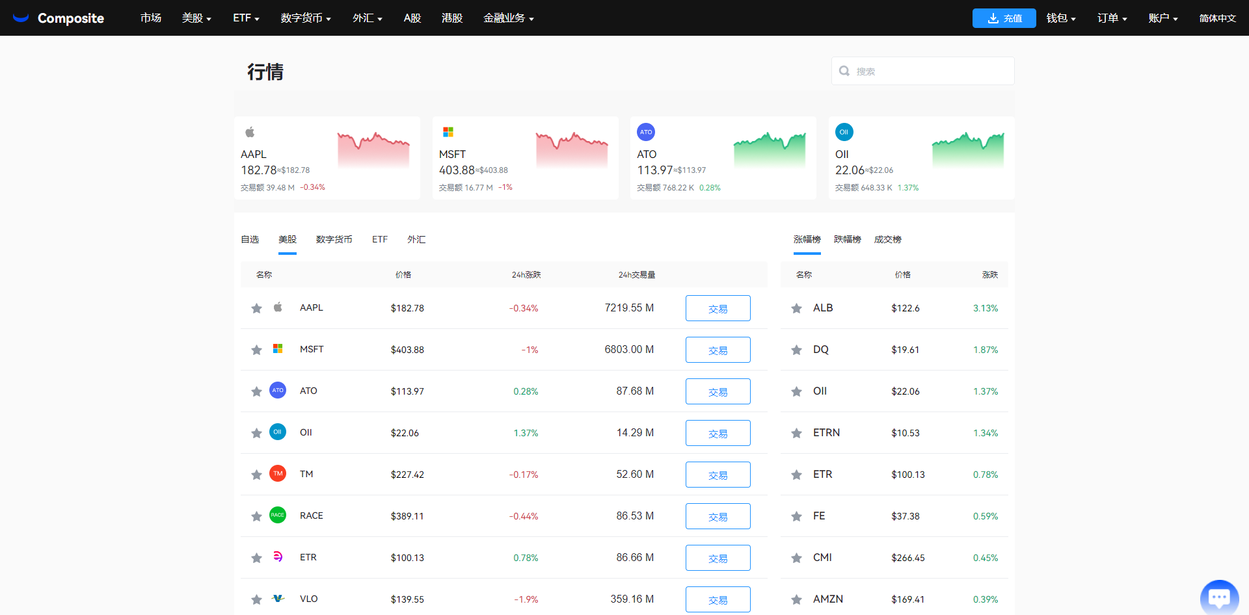Screen dimensions: 1249x615
Task: Expand the 美股 dropdown in navbar
Action: (x=196, y=18)
